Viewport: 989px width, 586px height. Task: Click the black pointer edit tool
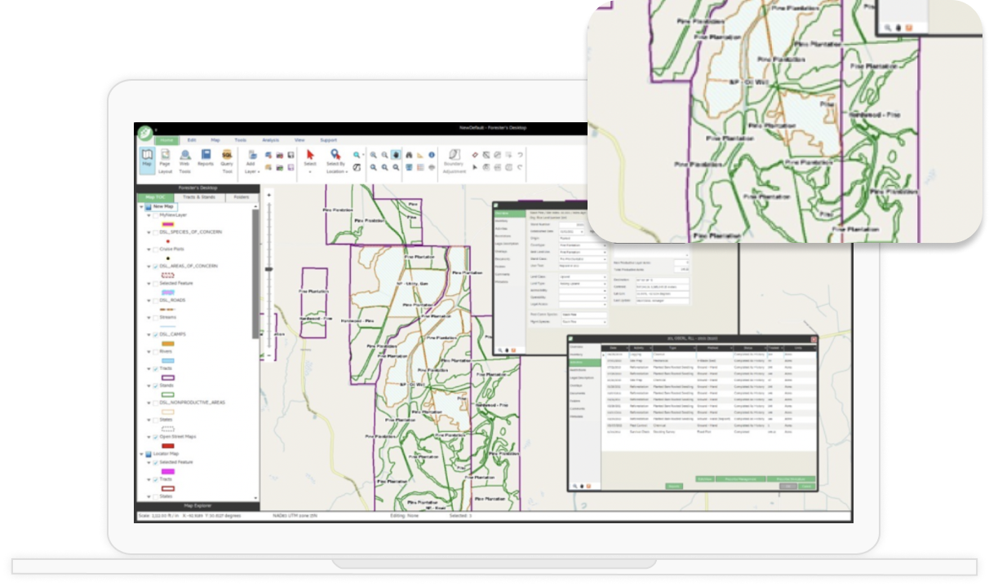(x=475, y=167)
